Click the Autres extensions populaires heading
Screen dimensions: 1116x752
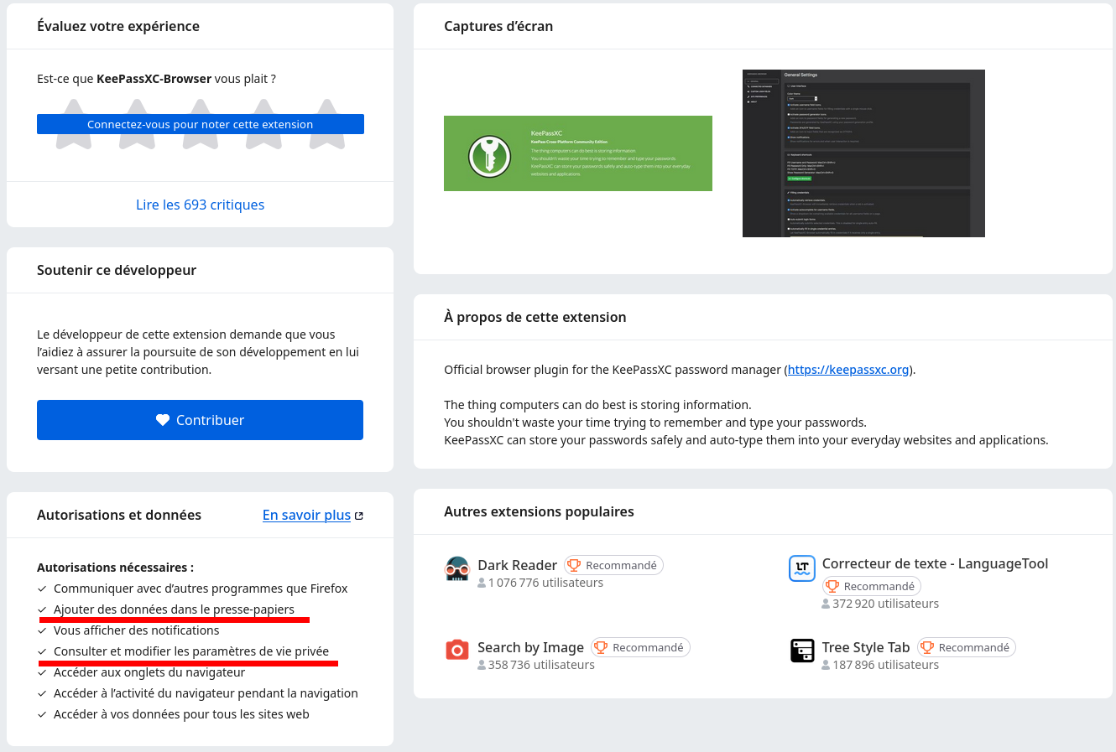click(x=539, y=511)
